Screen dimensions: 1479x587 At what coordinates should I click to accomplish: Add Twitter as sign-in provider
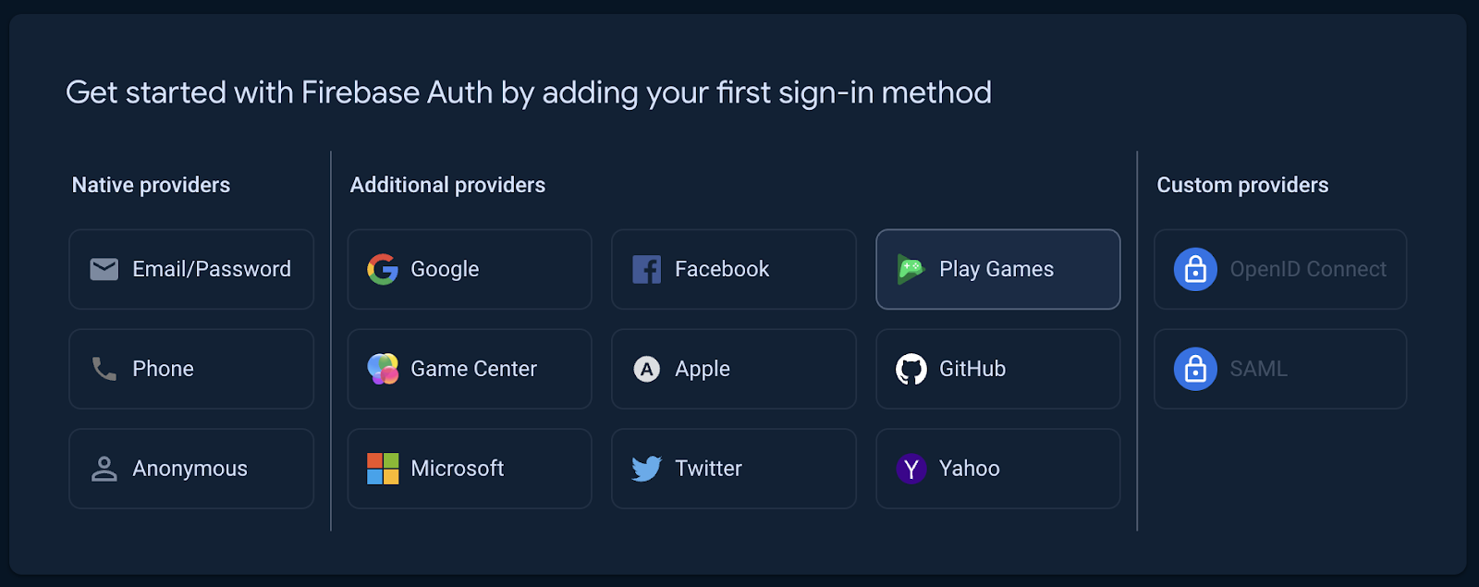tap(734, 469)
